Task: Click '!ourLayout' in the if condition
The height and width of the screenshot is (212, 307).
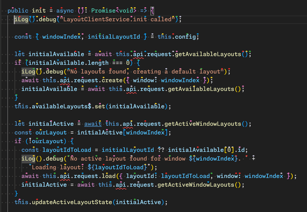Action: [x=46, y=141]
